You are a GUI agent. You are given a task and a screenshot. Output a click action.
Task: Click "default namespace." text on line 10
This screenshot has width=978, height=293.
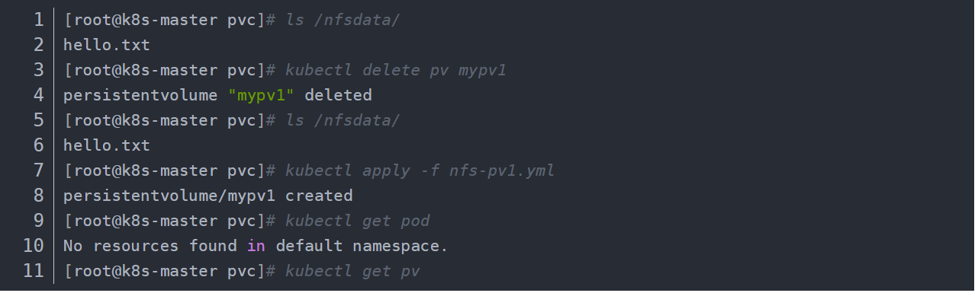[x=362, y=246]
